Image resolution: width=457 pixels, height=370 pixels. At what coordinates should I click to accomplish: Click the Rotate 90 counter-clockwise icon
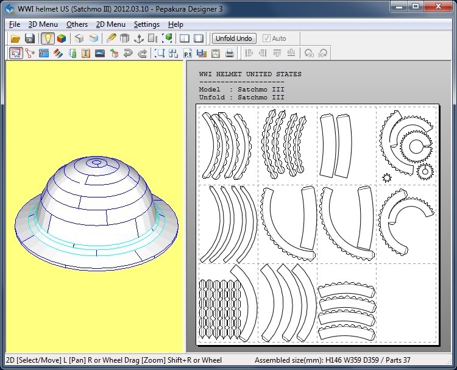click(x=309, y=54)
